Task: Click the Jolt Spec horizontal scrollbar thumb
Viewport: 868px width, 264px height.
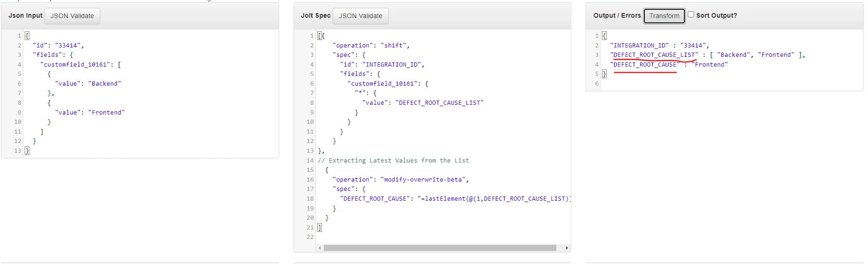Action: pyautogui.click(x=440, y=248)
